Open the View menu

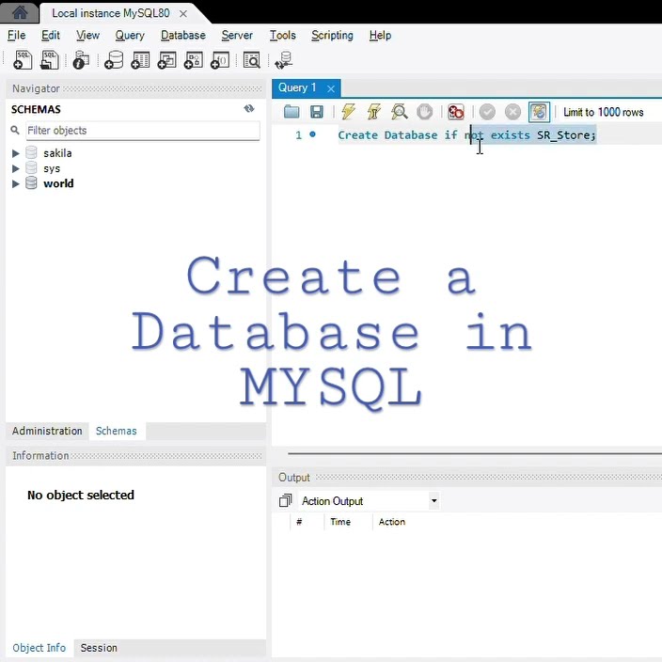click(87, 36)
